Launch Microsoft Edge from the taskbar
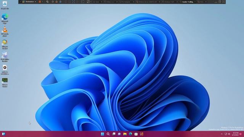This screenshot has height=137, width=244. click(x=130, y=134)
